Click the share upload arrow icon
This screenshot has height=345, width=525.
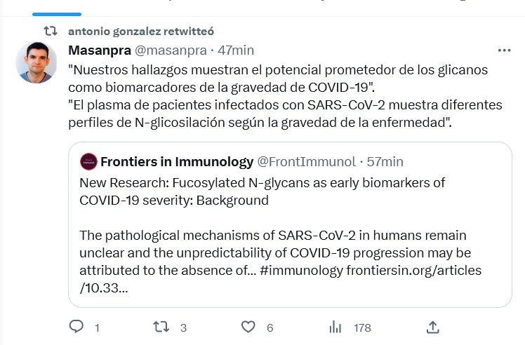pos(433,327)
